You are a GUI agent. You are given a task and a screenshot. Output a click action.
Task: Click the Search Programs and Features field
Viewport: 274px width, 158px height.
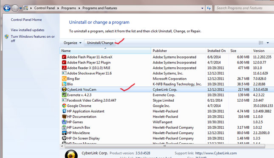(244, 8)
